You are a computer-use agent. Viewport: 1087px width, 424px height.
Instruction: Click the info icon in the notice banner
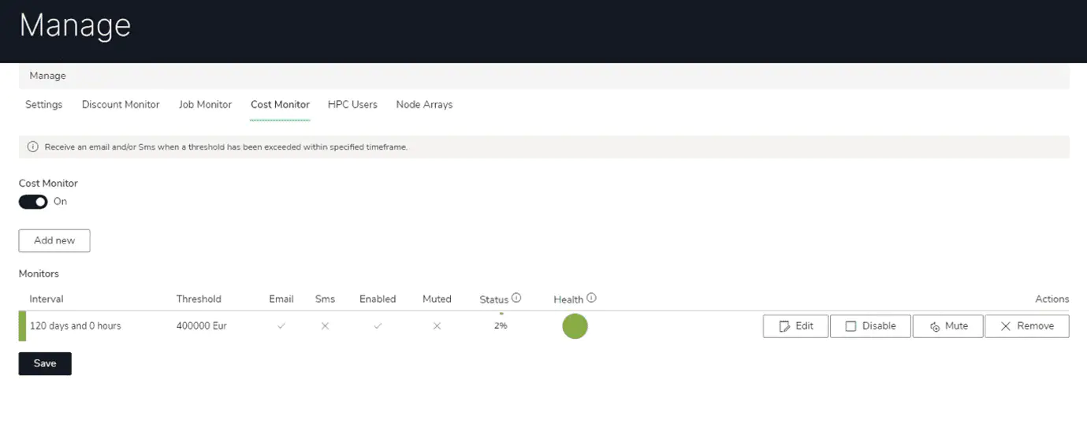tap(33, 147)
